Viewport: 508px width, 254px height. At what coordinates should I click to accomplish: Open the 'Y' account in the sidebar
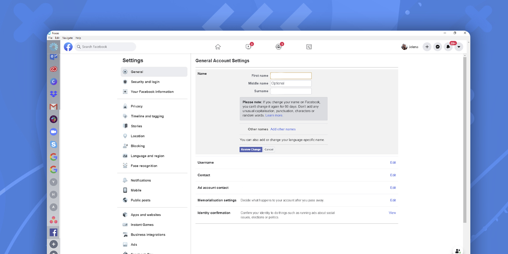[53, 182]
